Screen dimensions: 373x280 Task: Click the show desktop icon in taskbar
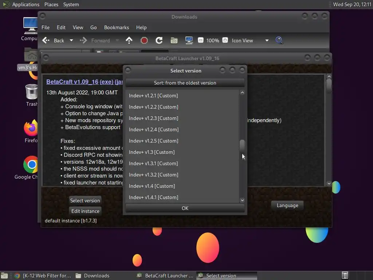4,276
